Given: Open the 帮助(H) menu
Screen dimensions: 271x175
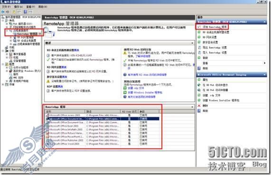Looking at the screenshot, I should (x=43, y=7).
